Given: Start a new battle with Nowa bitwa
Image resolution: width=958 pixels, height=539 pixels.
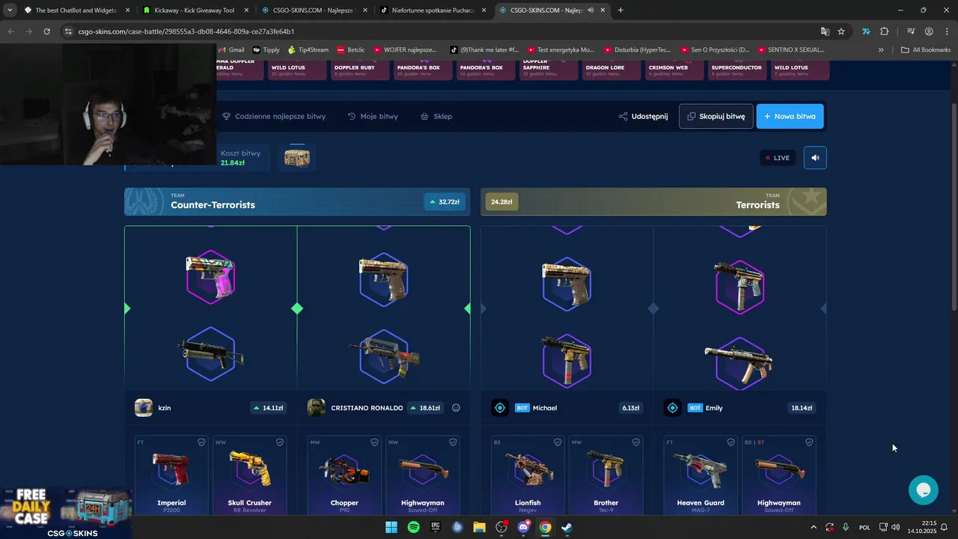Looking at the screenshot, I should pyautogui.click(x=790, y=116).
